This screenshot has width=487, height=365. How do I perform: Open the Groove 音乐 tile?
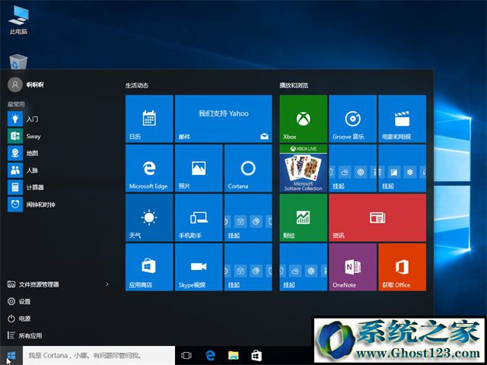point(353,119)
